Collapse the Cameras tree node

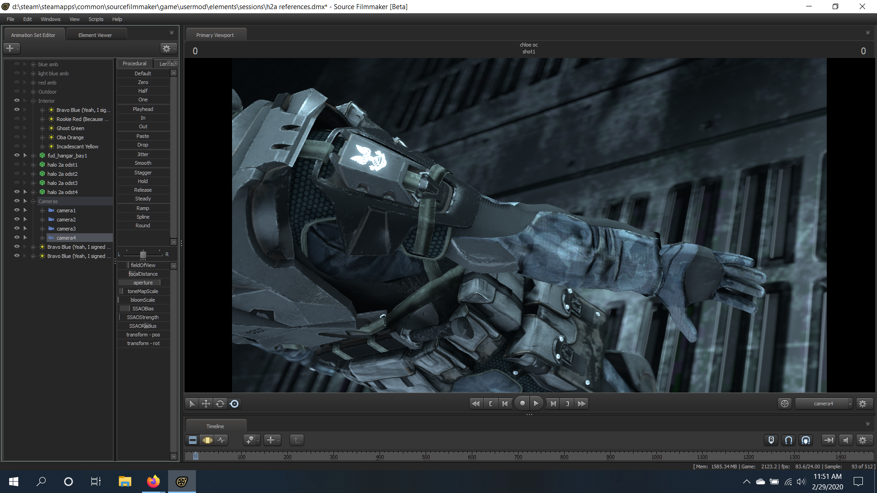33,201
